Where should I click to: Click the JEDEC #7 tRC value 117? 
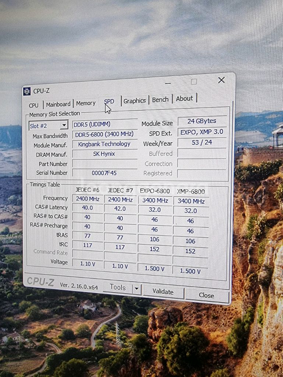(x=120, y=247)
